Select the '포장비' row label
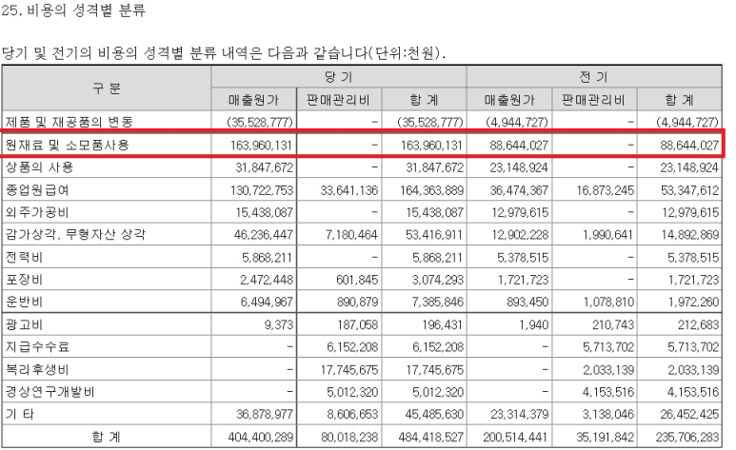This screenshot has height=450, width=736. click(24, 280)
